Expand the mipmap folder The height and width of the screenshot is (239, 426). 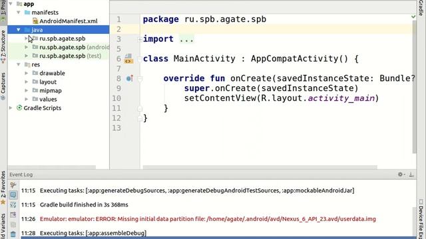[x=27, y=90]
